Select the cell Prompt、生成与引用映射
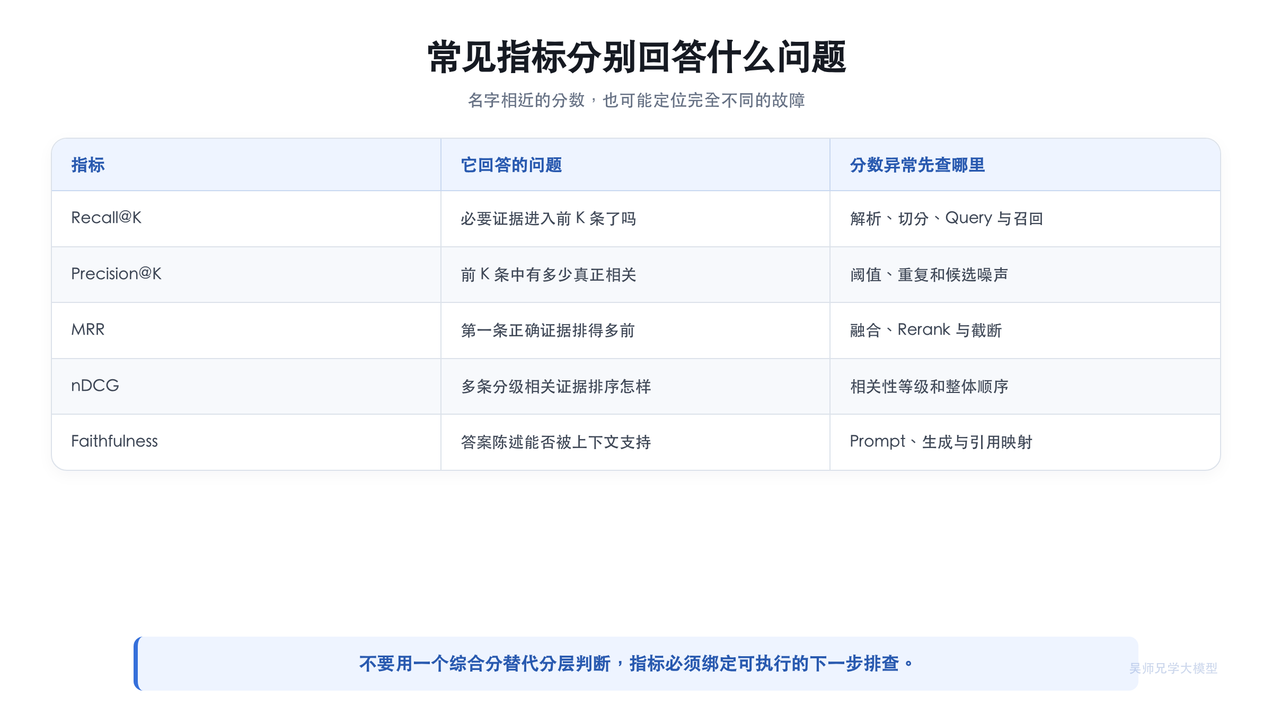The width and height of the screenshot is (1272, 715). [1025, 442]
